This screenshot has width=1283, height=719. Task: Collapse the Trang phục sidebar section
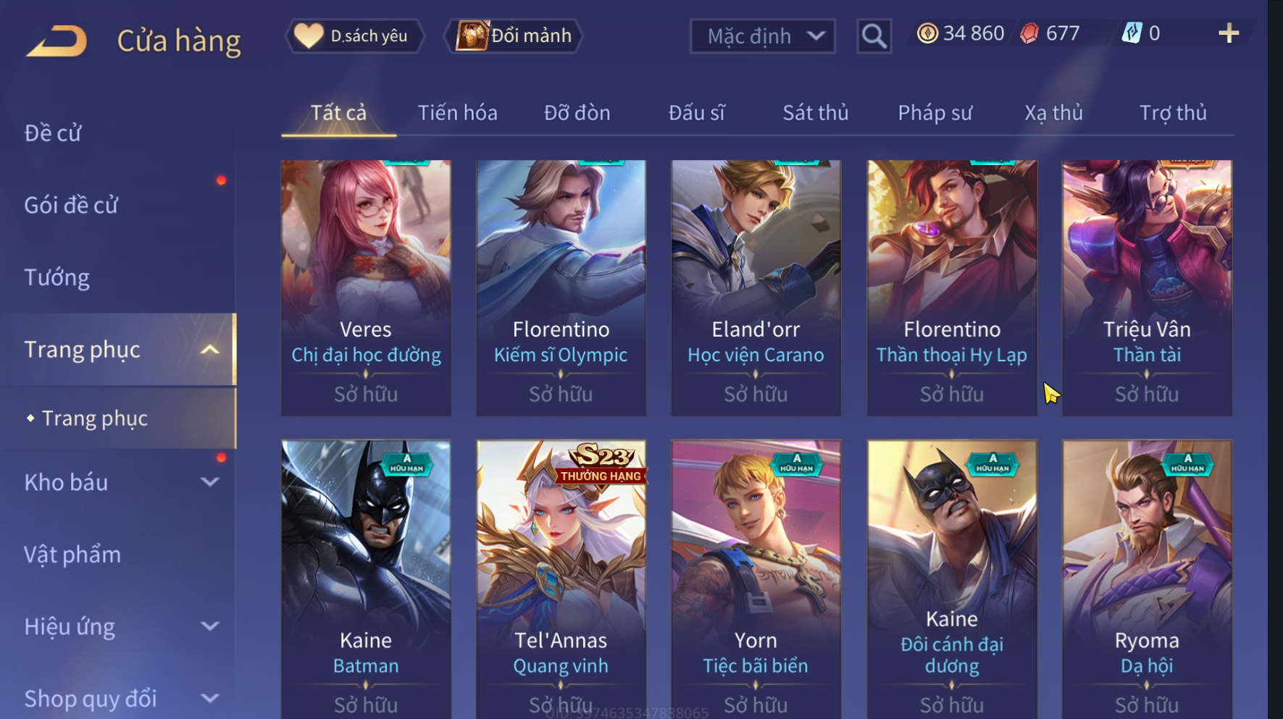coord(209,350)
